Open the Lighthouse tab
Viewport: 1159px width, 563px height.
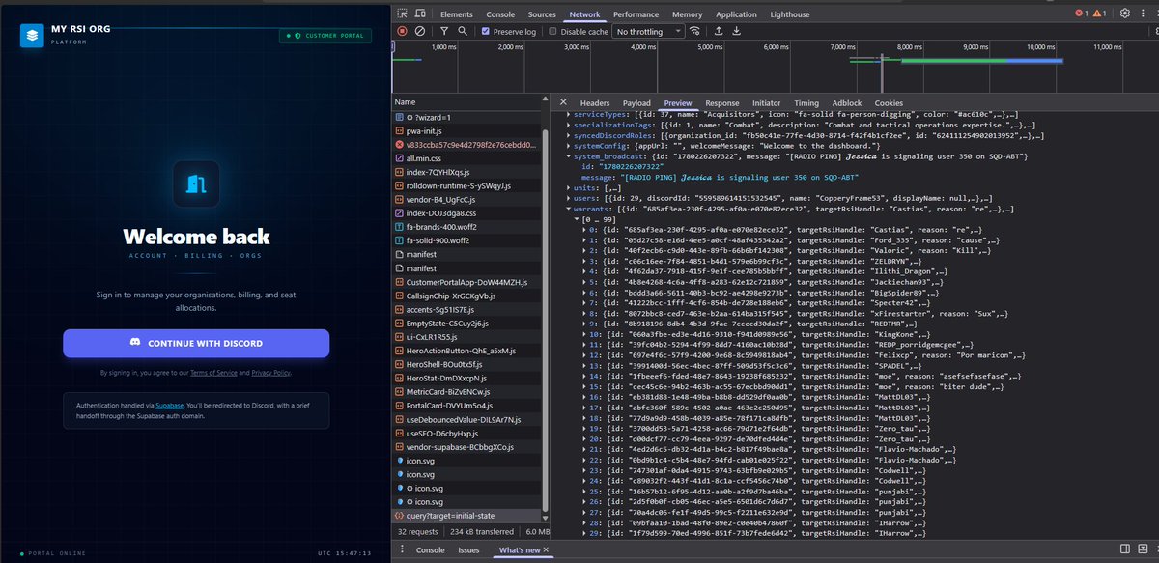pos(791,14)
